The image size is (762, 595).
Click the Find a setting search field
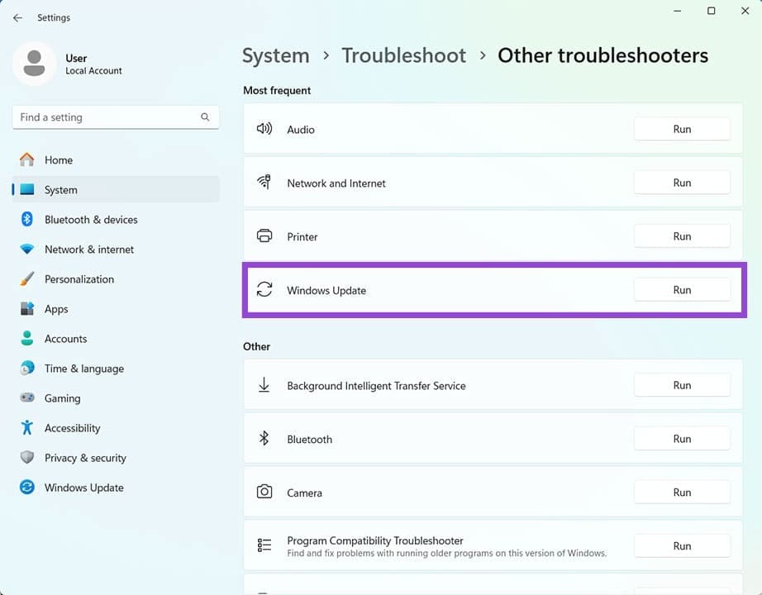[x=115, y=117]
